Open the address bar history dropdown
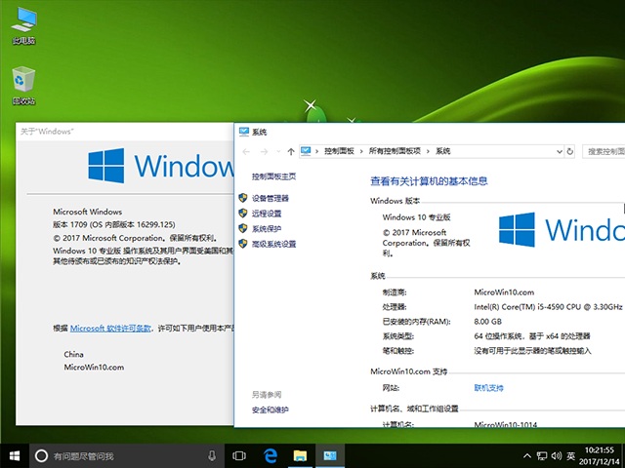The height and width of the screenshot is (468, 625). [x=560, y=152]
